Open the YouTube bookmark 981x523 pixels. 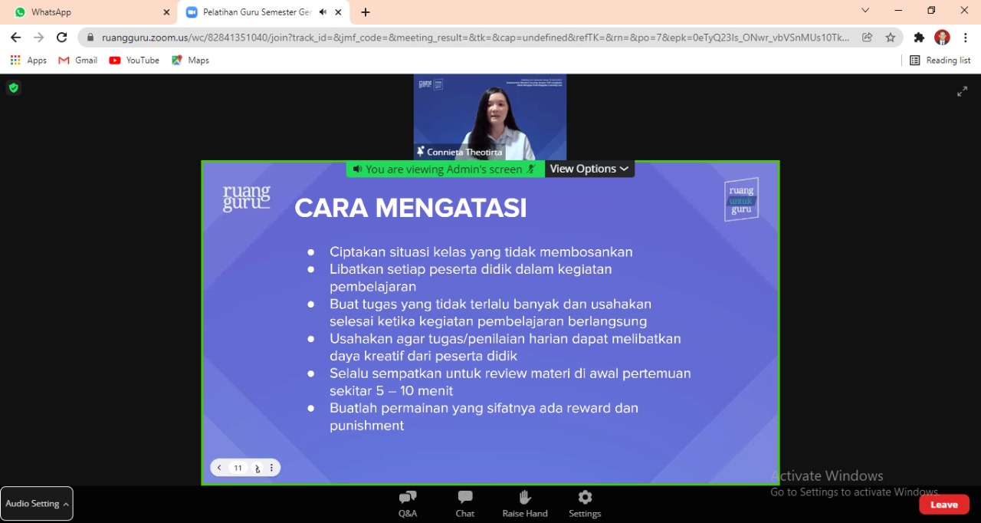pos(134,60)
